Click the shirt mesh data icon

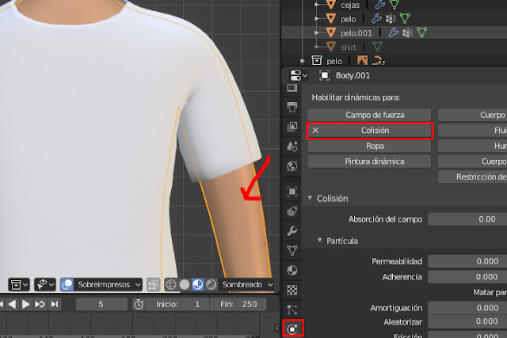tap(377, 47)
